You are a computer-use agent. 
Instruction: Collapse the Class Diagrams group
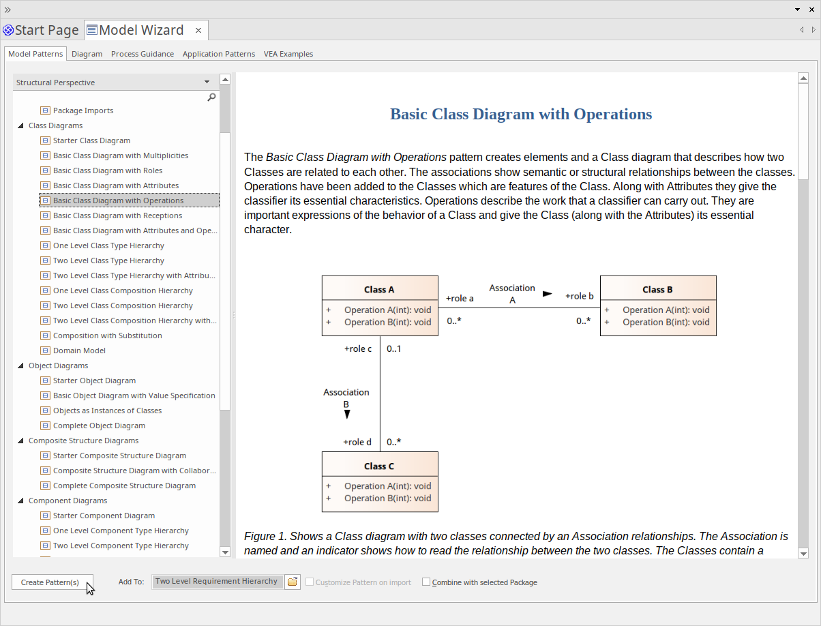tap(21, 125)
